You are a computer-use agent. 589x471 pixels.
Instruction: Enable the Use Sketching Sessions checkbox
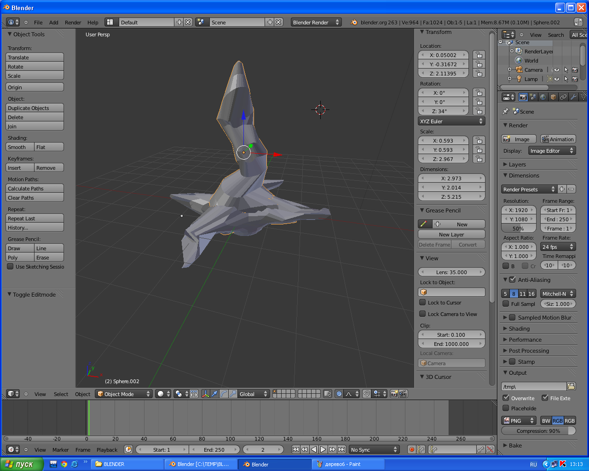point(10,267)
